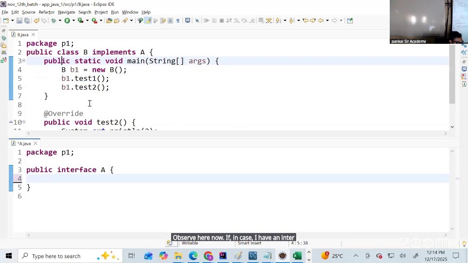Screen dimensions: 468x263
Task: Click the Open Type toolbar icon
Action: (x=109, y=20)
